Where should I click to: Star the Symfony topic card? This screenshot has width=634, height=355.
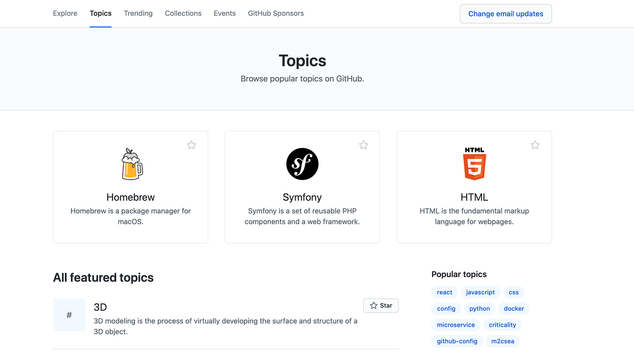click(364, 145)
